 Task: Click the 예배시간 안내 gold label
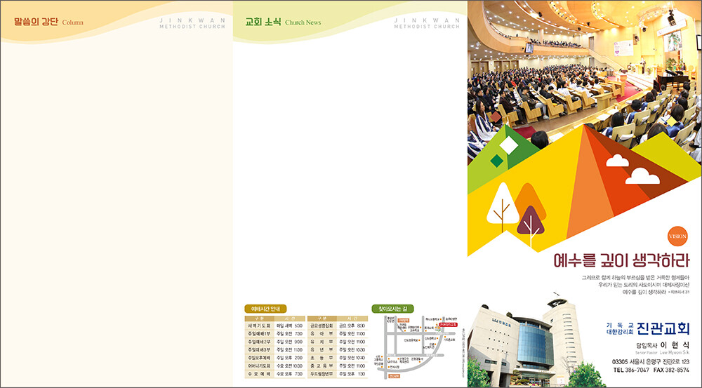click(265, 309)
